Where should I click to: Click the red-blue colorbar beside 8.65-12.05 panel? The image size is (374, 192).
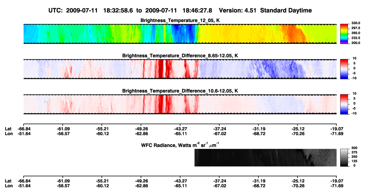[x=344, y=69]
